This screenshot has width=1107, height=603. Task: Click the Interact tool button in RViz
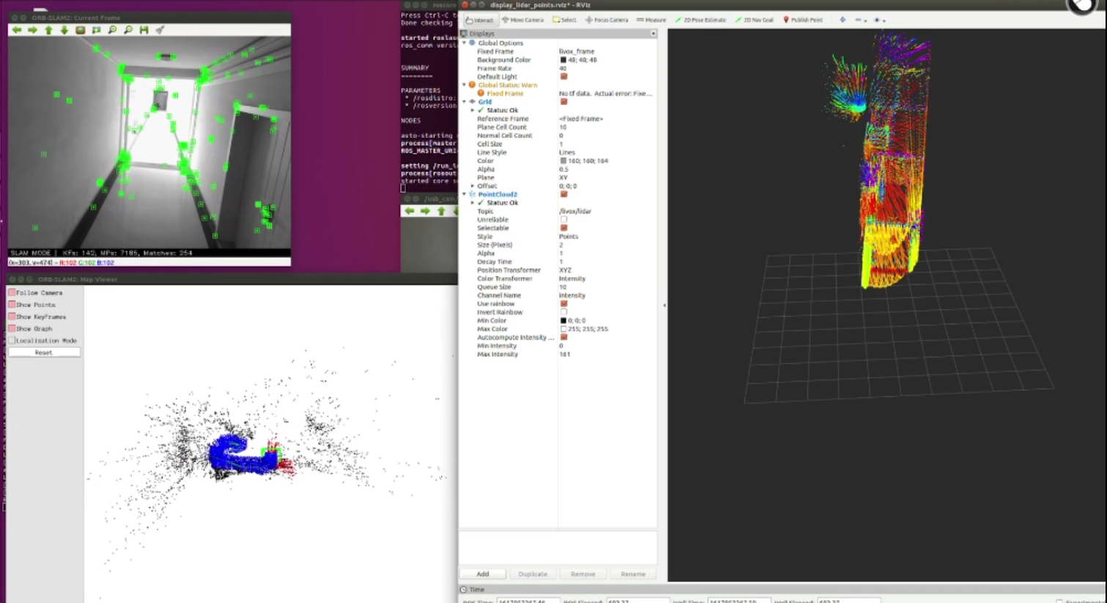pos(480,20)
